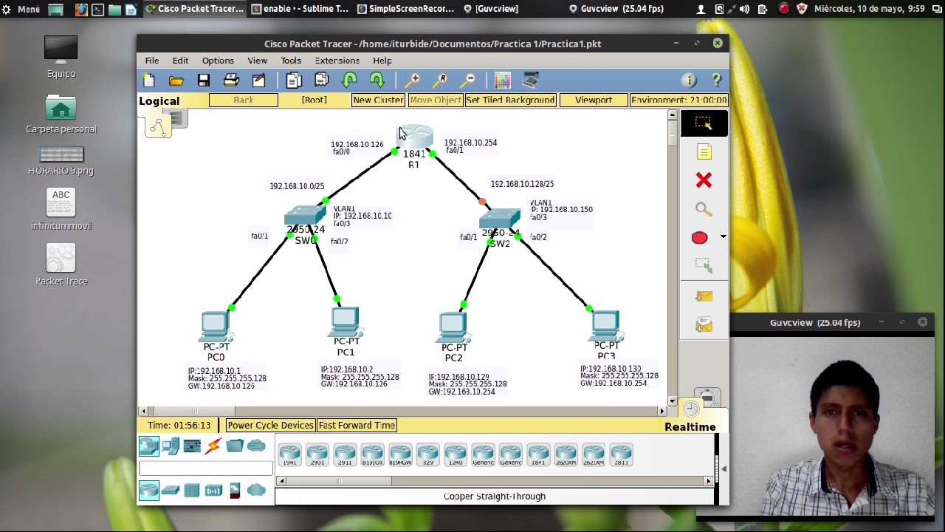Image resolution: width=945 pixels, height=532 pixels.
Task: Open Help contents with the question mark
Action: click(x=716, y=80)
